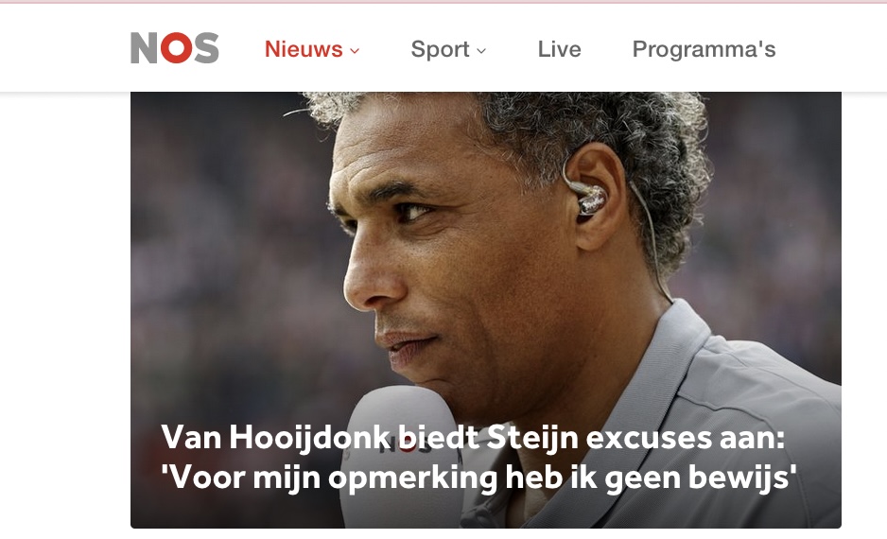Image resolution: width=887 pixels, height=539 pixels.
Task: Open the Van Hooijdonk headline article
Action: pyautogui.click(x=478, y=457)
